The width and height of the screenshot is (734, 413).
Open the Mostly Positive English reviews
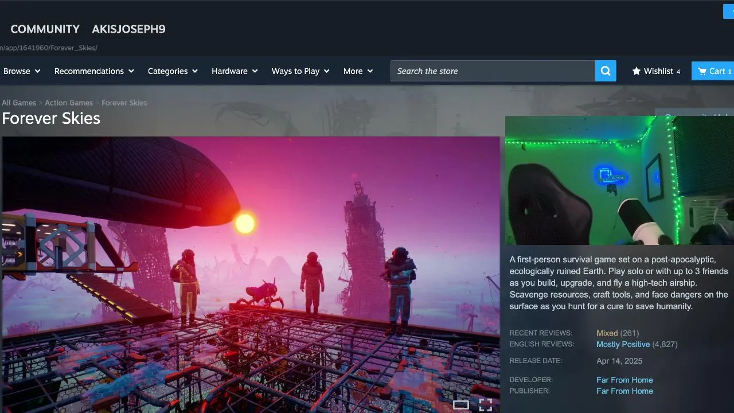coord(623,345)
